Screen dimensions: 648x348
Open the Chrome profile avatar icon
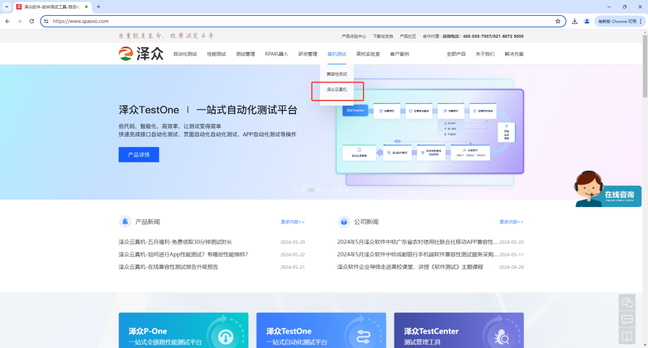[x=587, y=21]
